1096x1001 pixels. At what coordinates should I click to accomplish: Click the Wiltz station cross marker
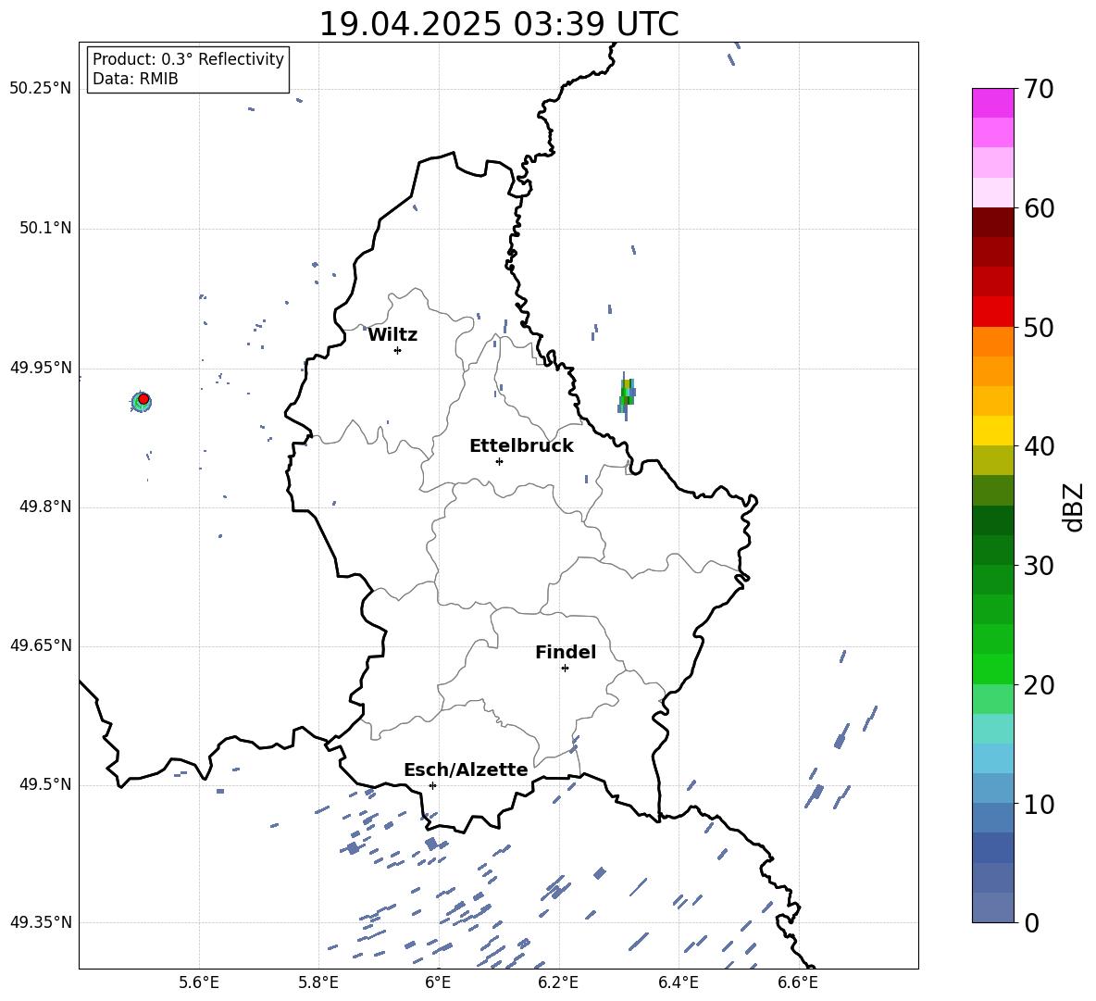[398, 350]
